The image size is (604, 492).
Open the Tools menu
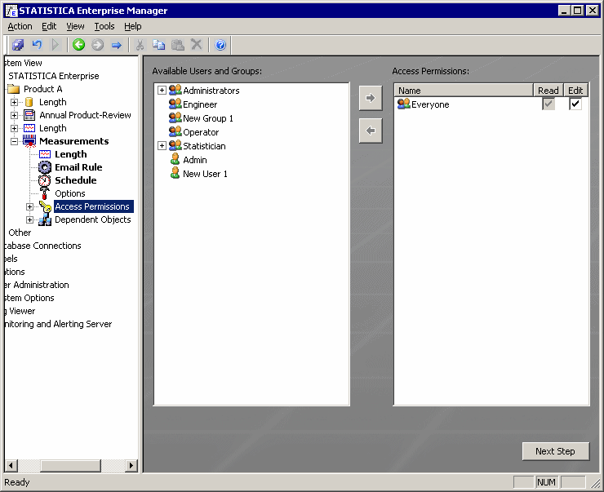point(104,26)
